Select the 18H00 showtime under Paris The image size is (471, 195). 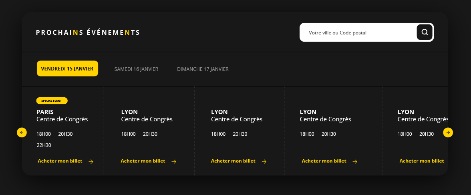tap(44, 134)
